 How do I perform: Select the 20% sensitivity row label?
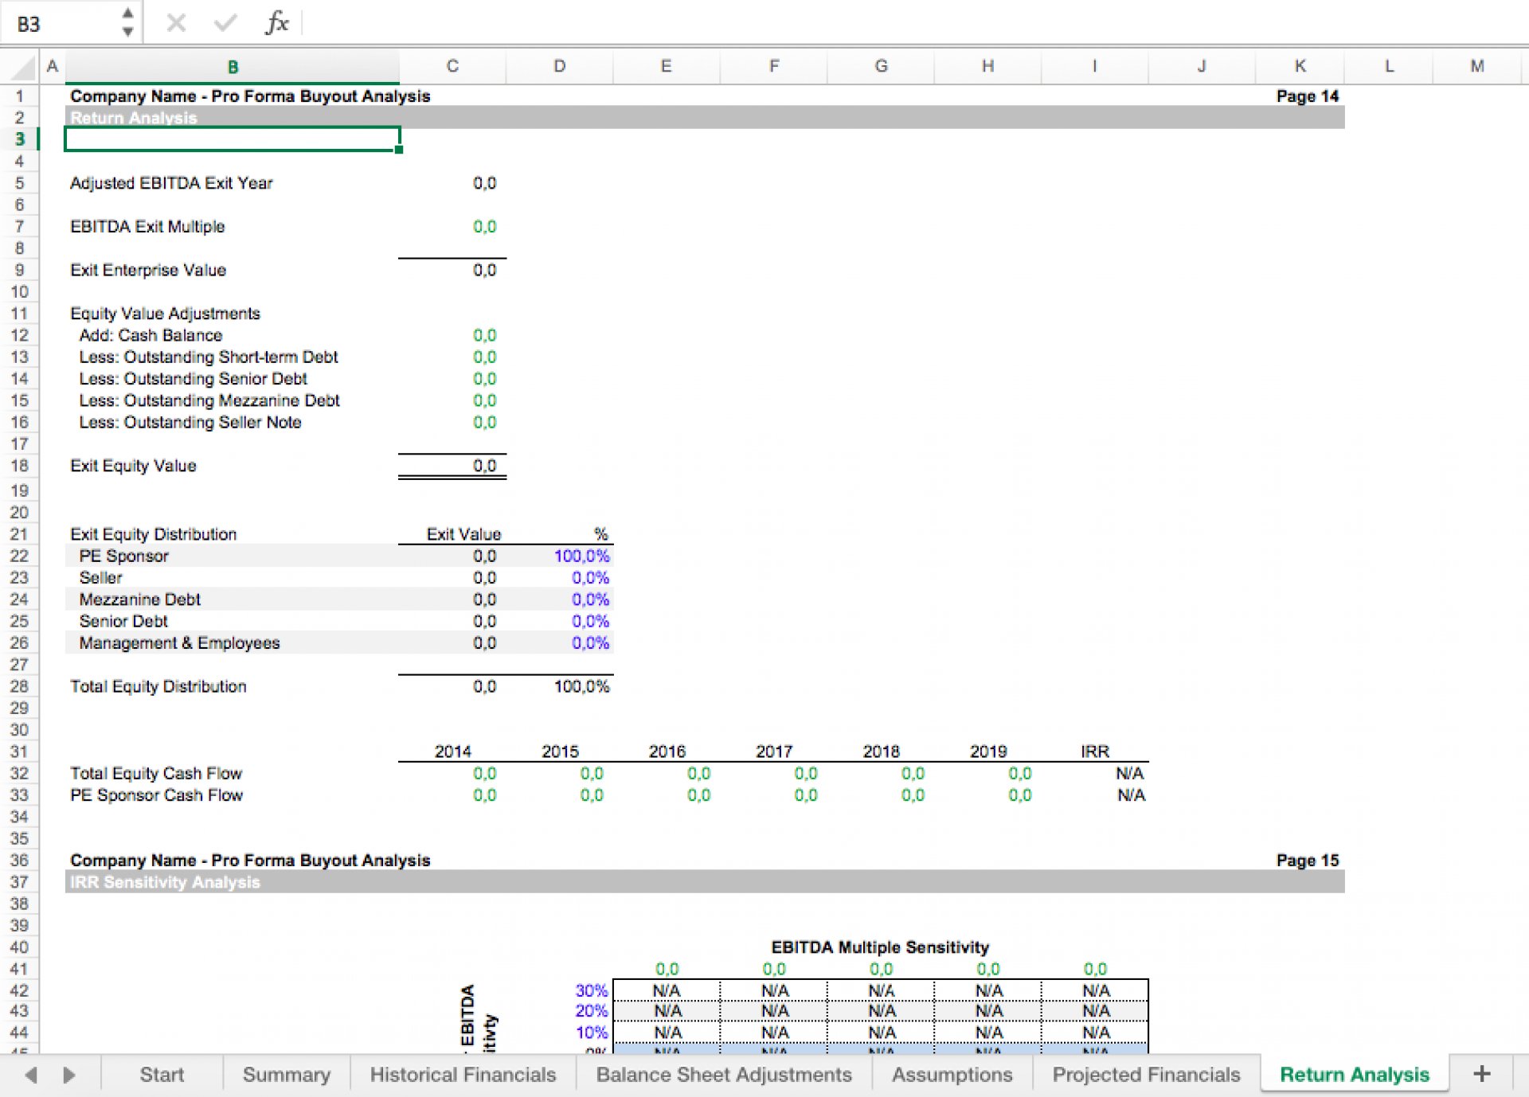click(592, 1011)
